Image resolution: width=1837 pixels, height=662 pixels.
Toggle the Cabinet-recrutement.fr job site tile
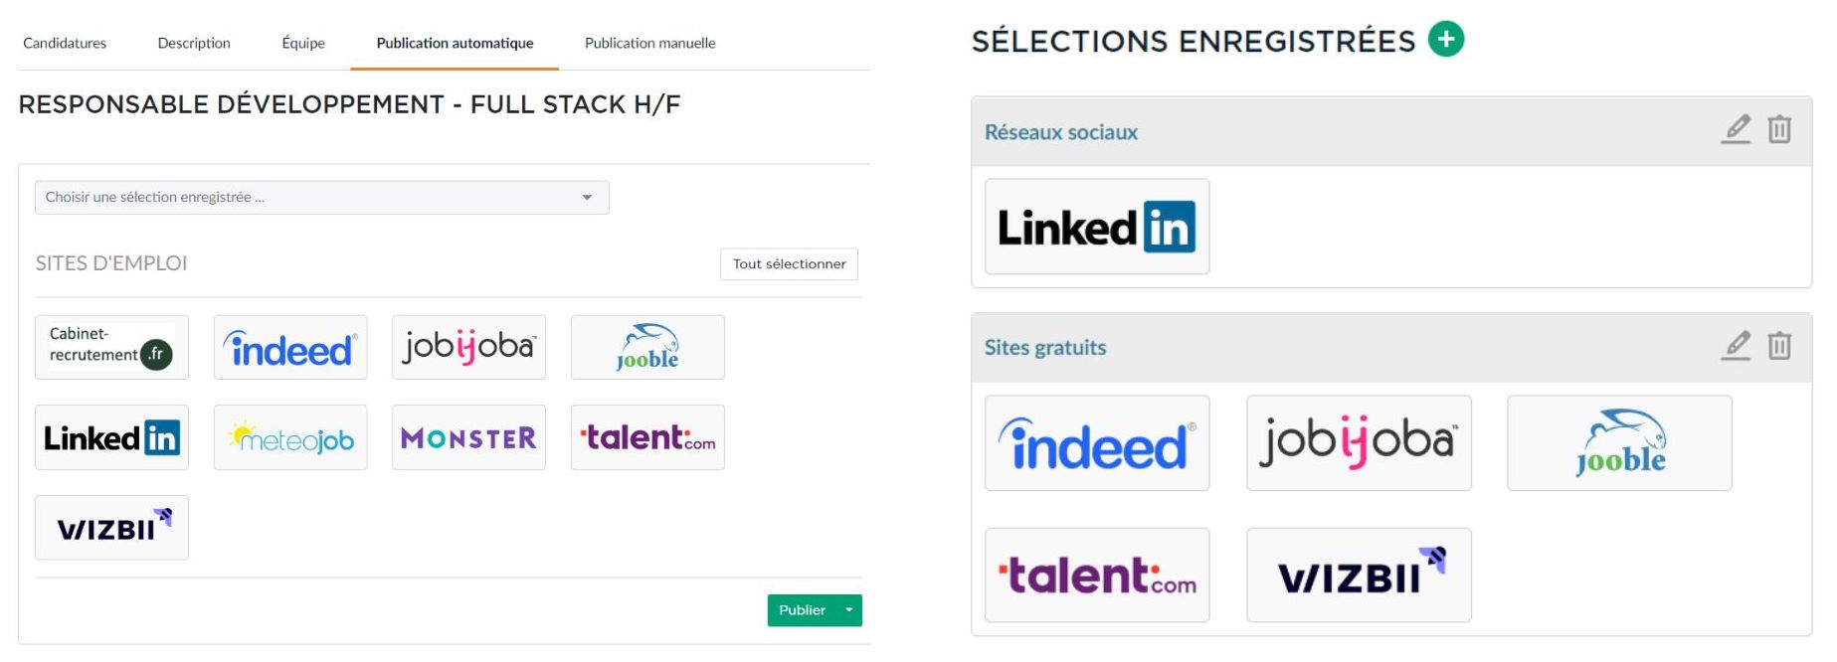111,348
